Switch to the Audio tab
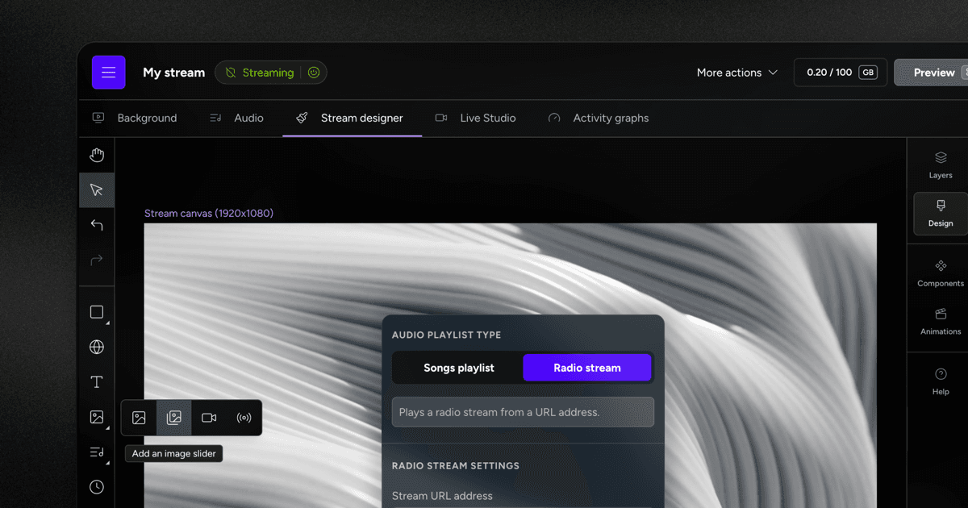 point(236,118)
